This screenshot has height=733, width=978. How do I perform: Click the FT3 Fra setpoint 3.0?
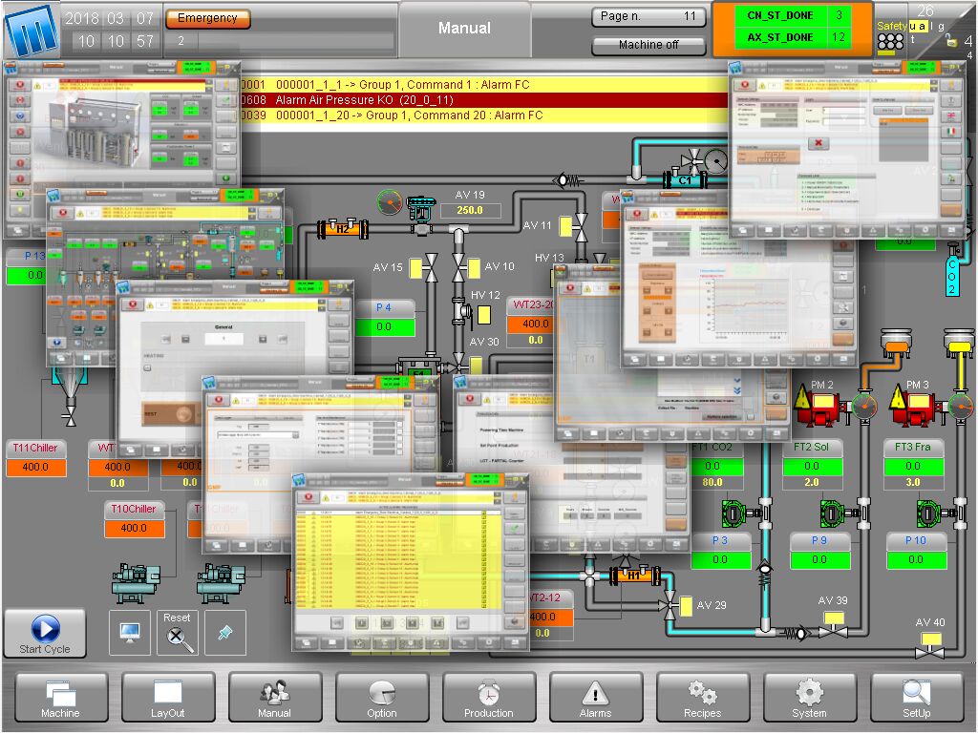(x=913, y=482)
